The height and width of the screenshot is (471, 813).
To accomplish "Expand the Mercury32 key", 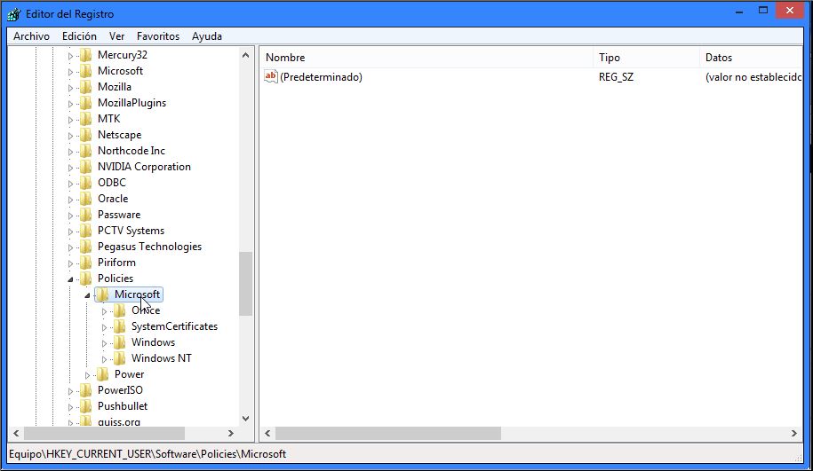I will (70, 56).
